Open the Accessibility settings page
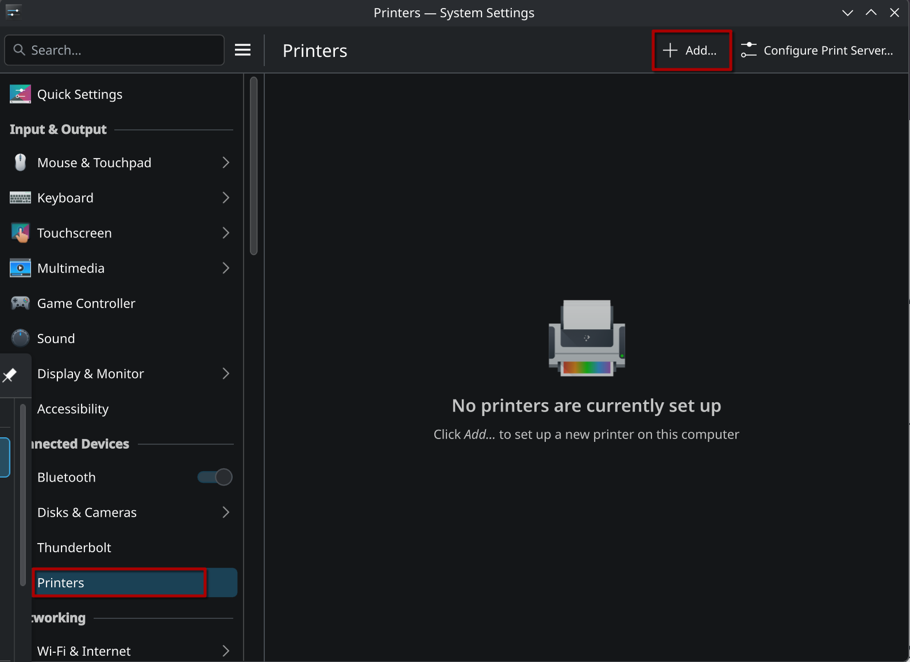Viewport: 910px width, 662px height. (x=73, y=409)
